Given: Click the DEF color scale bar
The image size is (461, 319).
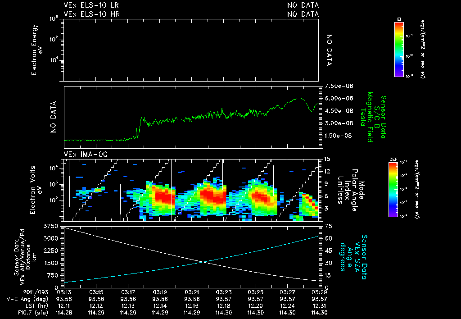Looking at the screenshot, I should click(x=393, y=190).
